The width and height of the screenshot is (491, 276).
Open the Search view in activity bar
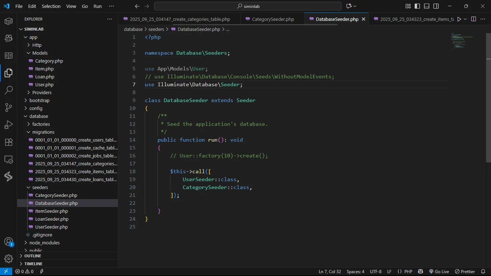(9, 90)
